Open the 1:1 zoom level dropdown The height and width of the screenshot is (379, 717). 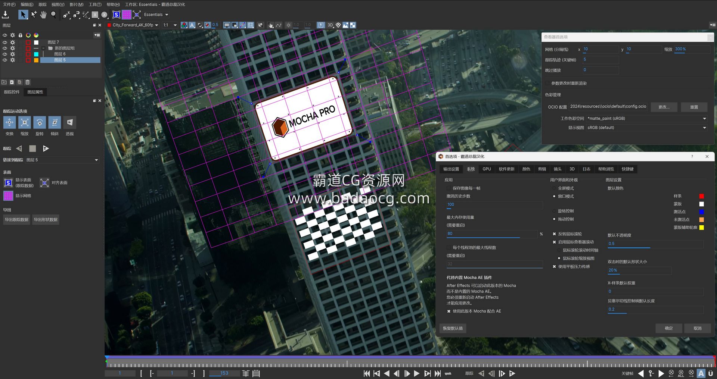(170, 25)
